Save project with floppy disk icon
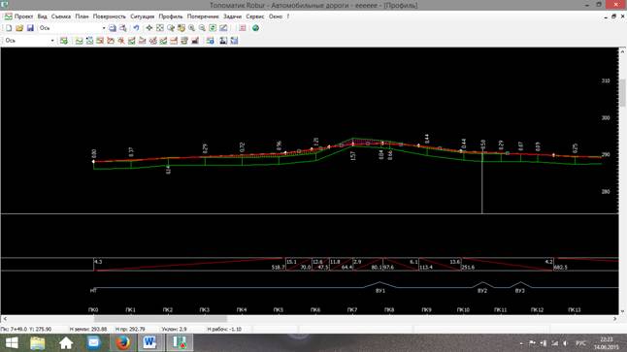 [x=30, y=28]
